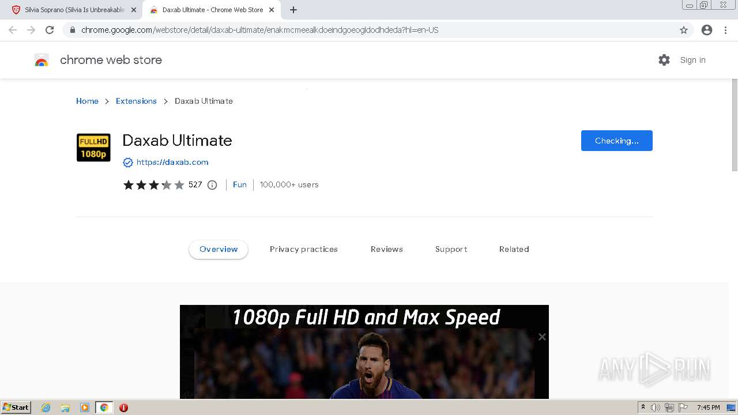Click the blue Checking... button
This screenshot has width=738, height=415.
point(616,141)
